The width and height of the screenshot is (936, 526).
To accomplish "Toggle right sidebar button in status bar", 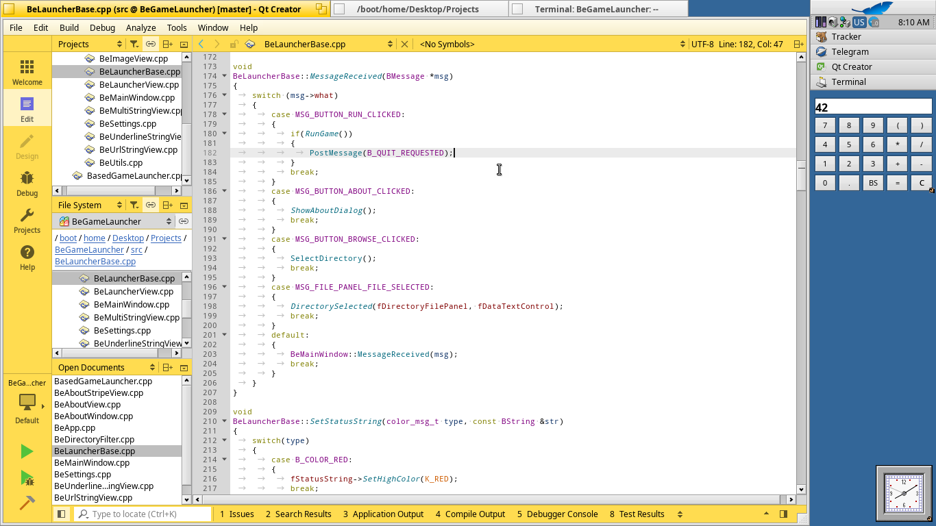I will (x=783, y=514).
